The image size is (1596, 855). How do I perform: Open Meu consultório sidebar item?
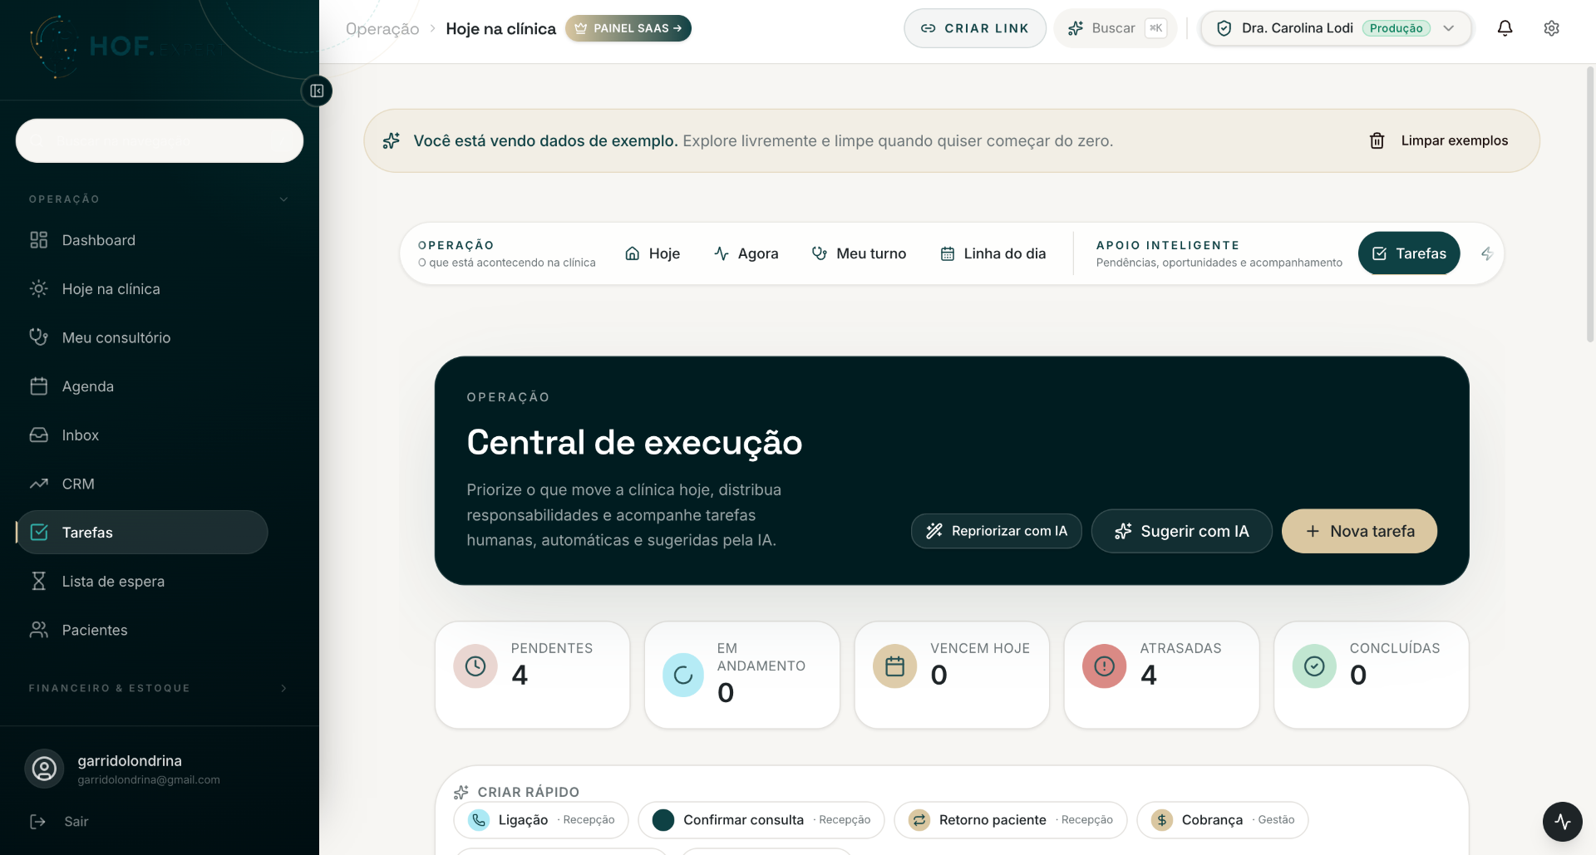tap(142, 337)
